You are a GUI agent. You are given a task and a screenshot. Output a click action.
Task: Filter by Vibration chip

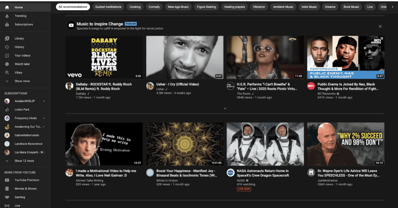point(259,7)
